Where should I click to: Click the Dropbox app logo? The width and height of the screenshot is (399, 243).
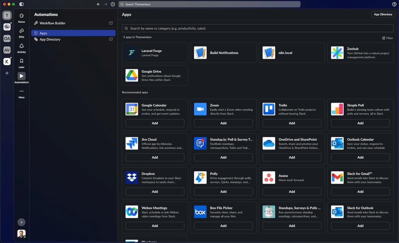pos(132,177)
